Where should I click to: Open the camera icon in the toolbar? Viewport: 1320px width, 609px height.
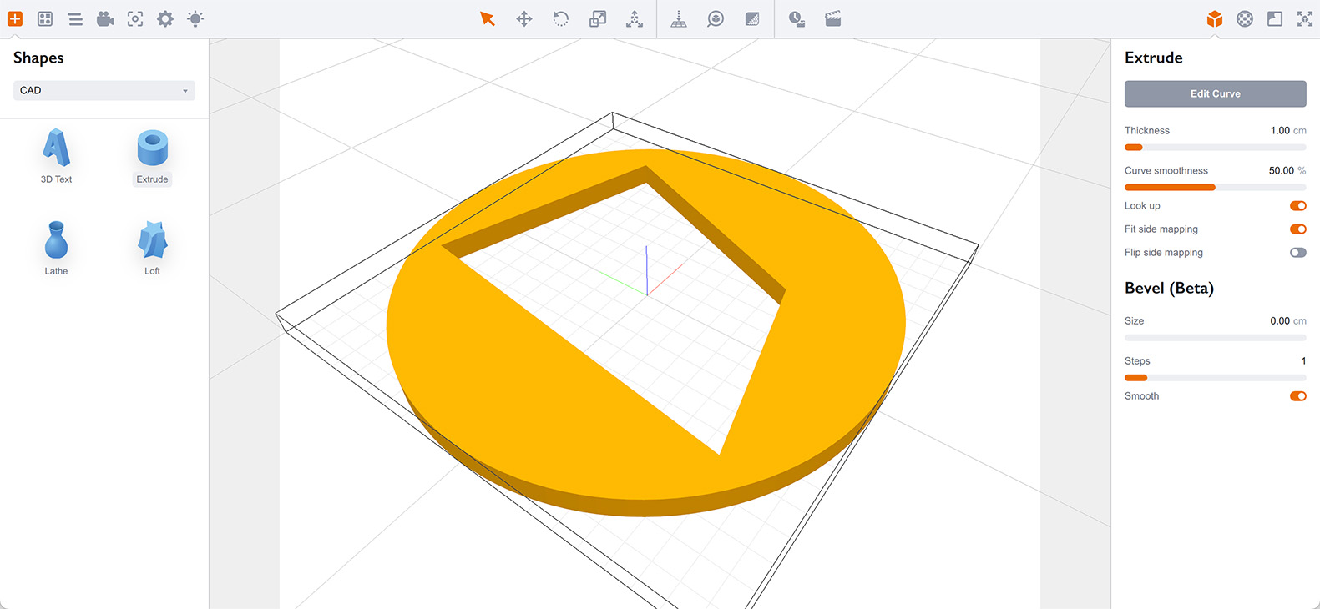point(105,18)
